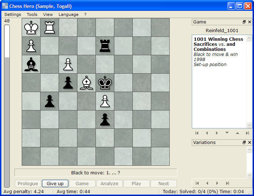Click the Next button
254x196 pixels.
pyautogui.click(x=164, y=184)
